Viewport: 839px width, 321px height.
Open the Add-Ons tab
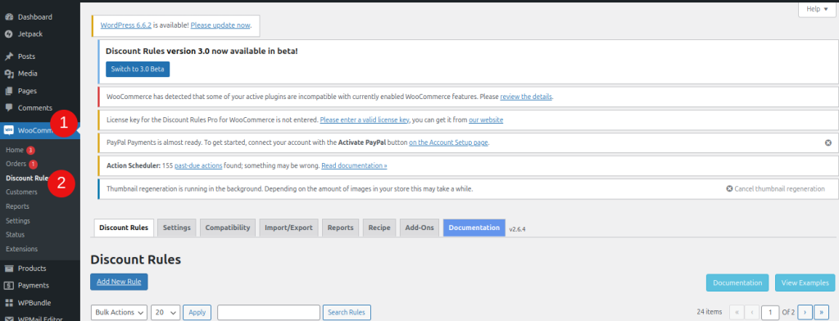point(419,228)
